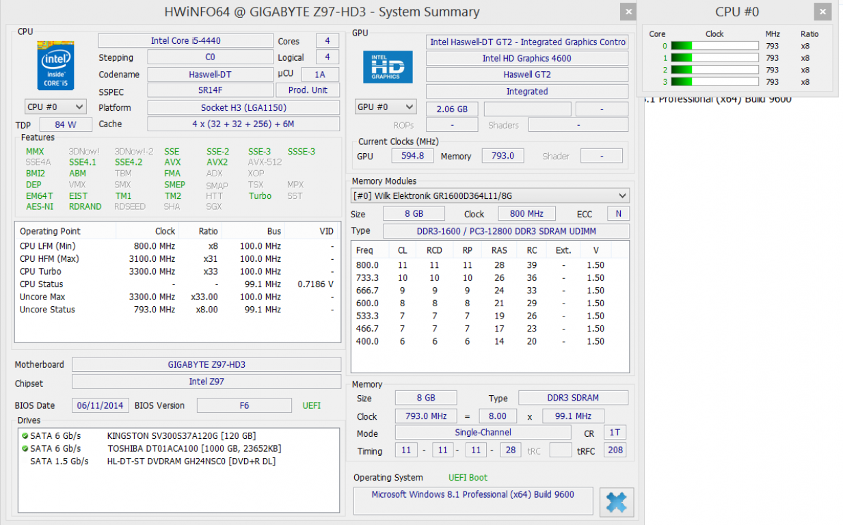The image size is (843, 525).
Task: Click the GPU clock 594.8 field
Action: tap(412, 156)
